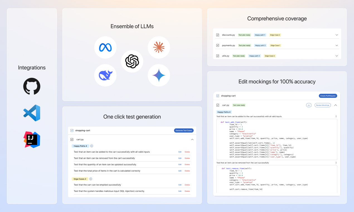Edit the 'item can be added' test
This screenshot has width=354, height=212.
180,152
